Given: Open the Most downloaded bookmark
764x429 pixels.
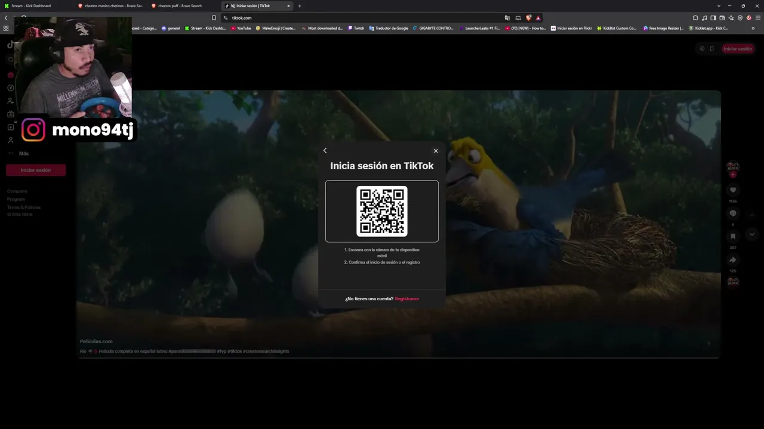Looking at the screenshot, I should pos(322,28).
